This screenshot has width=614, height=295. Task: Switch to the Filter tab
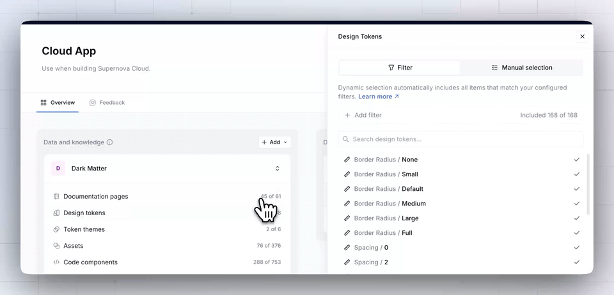(399, 68)
